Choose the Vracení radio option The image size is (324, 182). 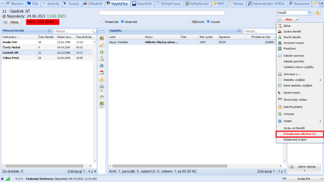[208, 22]
